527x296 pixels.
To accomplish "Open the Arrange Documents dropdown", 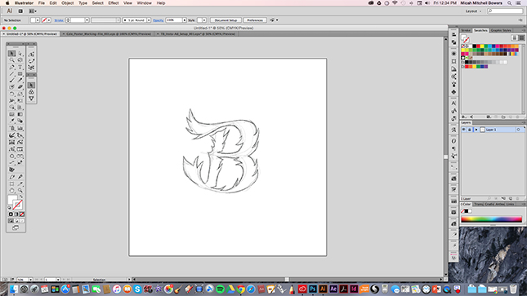I will coord(33,11).
